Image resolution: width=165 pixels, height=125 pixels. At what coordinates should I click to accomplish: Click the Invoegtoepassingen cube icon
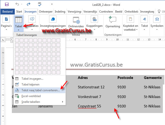53,19
